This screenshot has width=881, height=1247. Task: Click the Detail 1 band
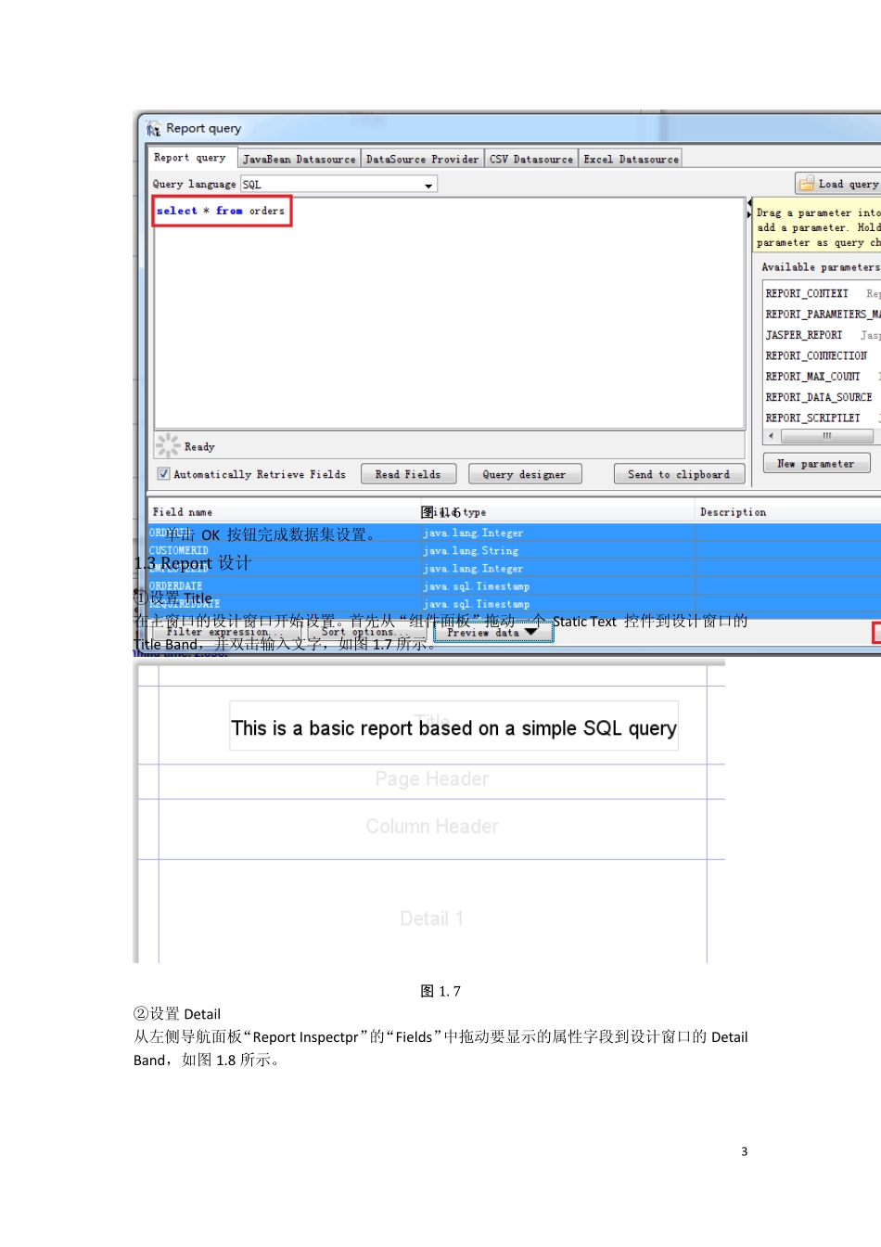click(431, 912)
